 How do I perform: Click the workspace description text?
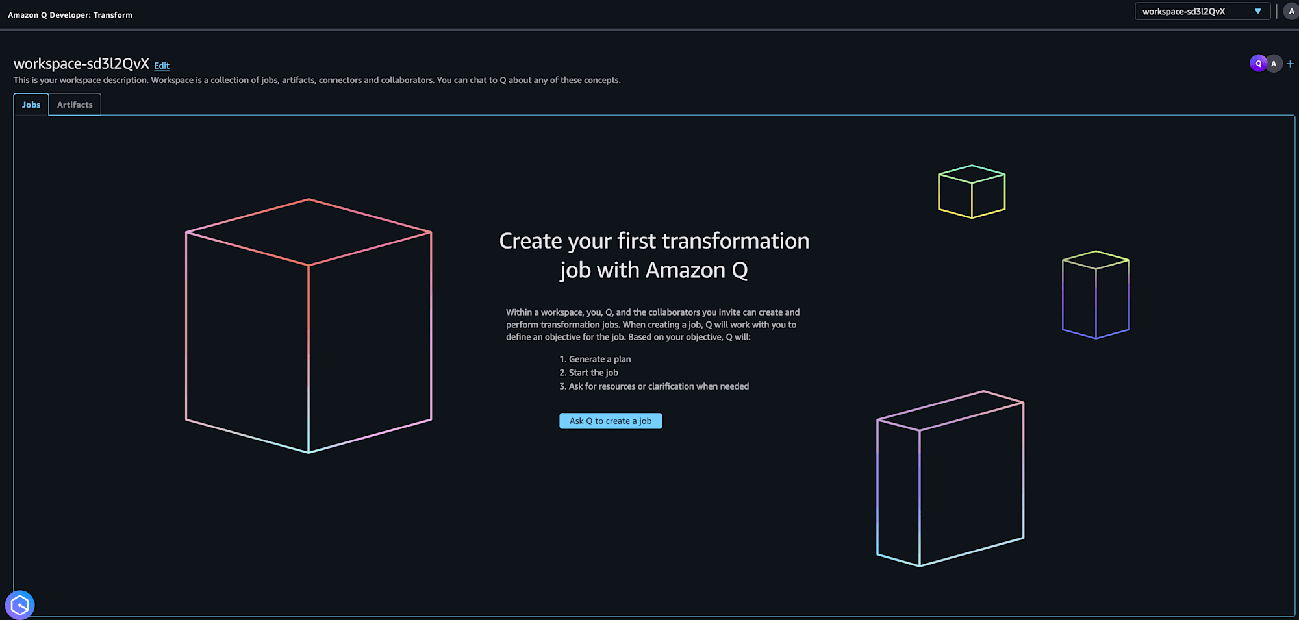[x=317, y=80]
